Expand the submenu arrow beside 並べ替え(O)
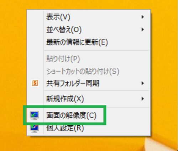The image size is (178, 151). (143, 30)
